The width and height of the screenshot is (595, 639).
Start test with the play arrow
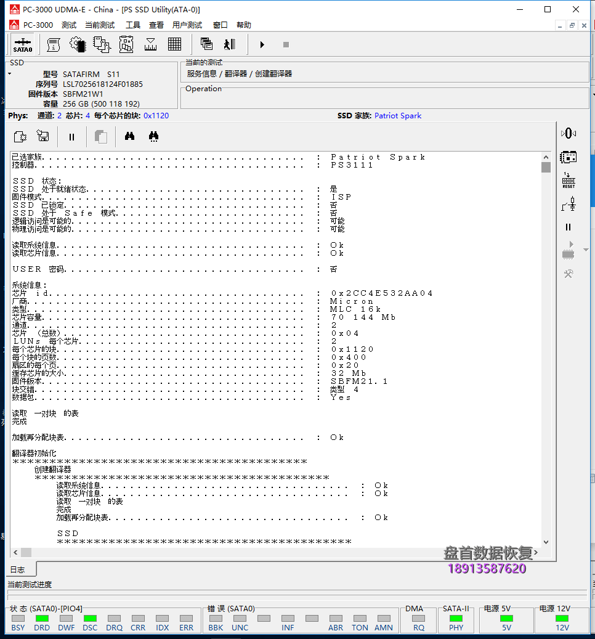[262, 45]
